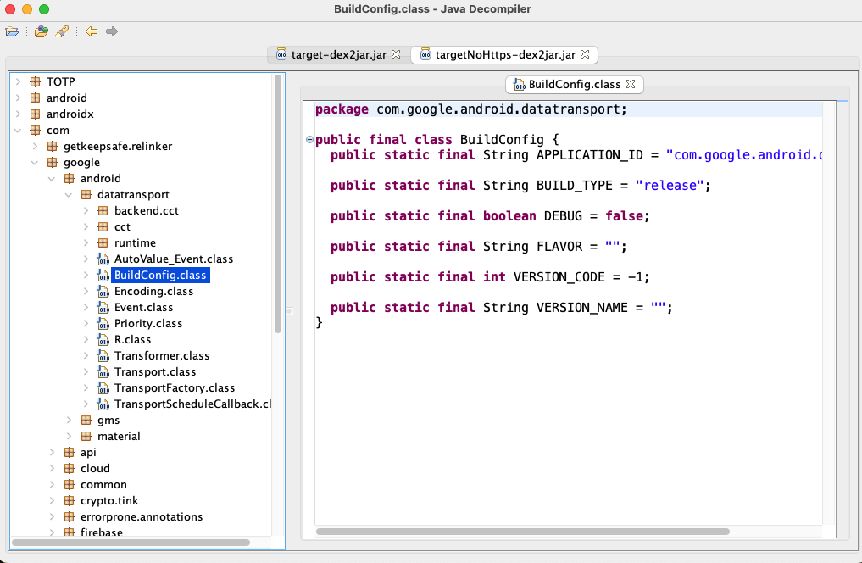Click the sash handle between tree and editor

[290, 311]
